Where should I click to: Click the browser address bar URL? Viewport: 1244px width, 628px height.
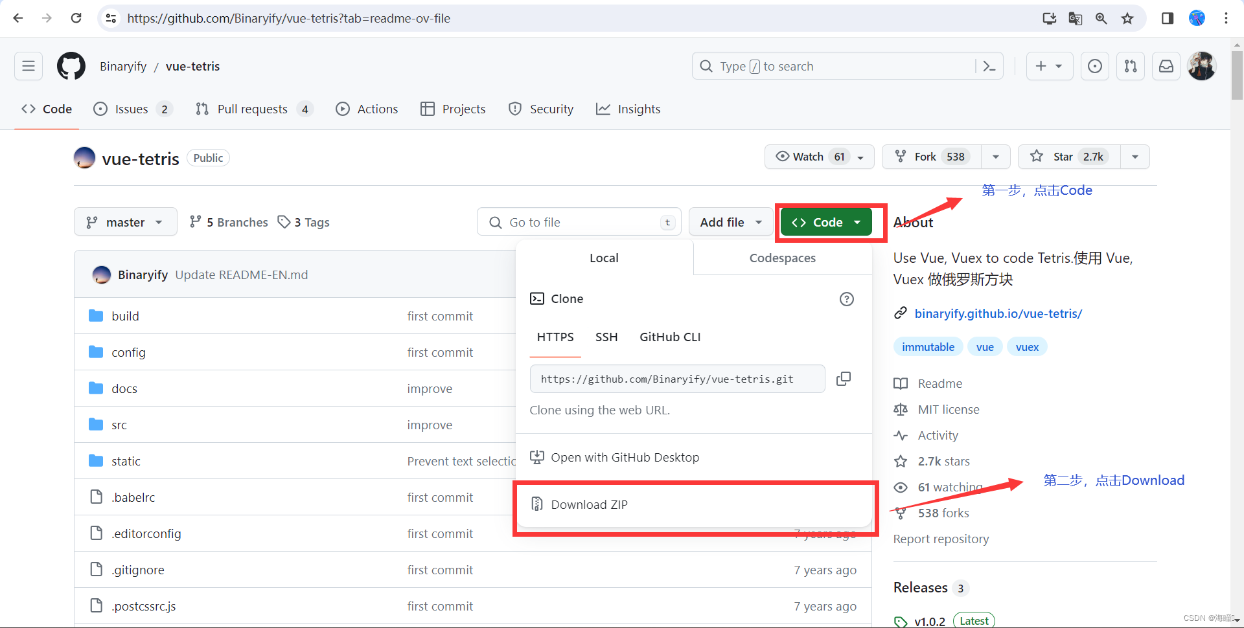click(x=288, y=18)
